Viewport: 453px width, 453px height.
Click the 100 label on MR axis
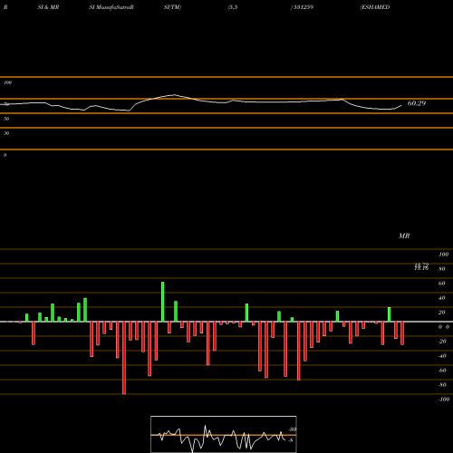(443, 255)
